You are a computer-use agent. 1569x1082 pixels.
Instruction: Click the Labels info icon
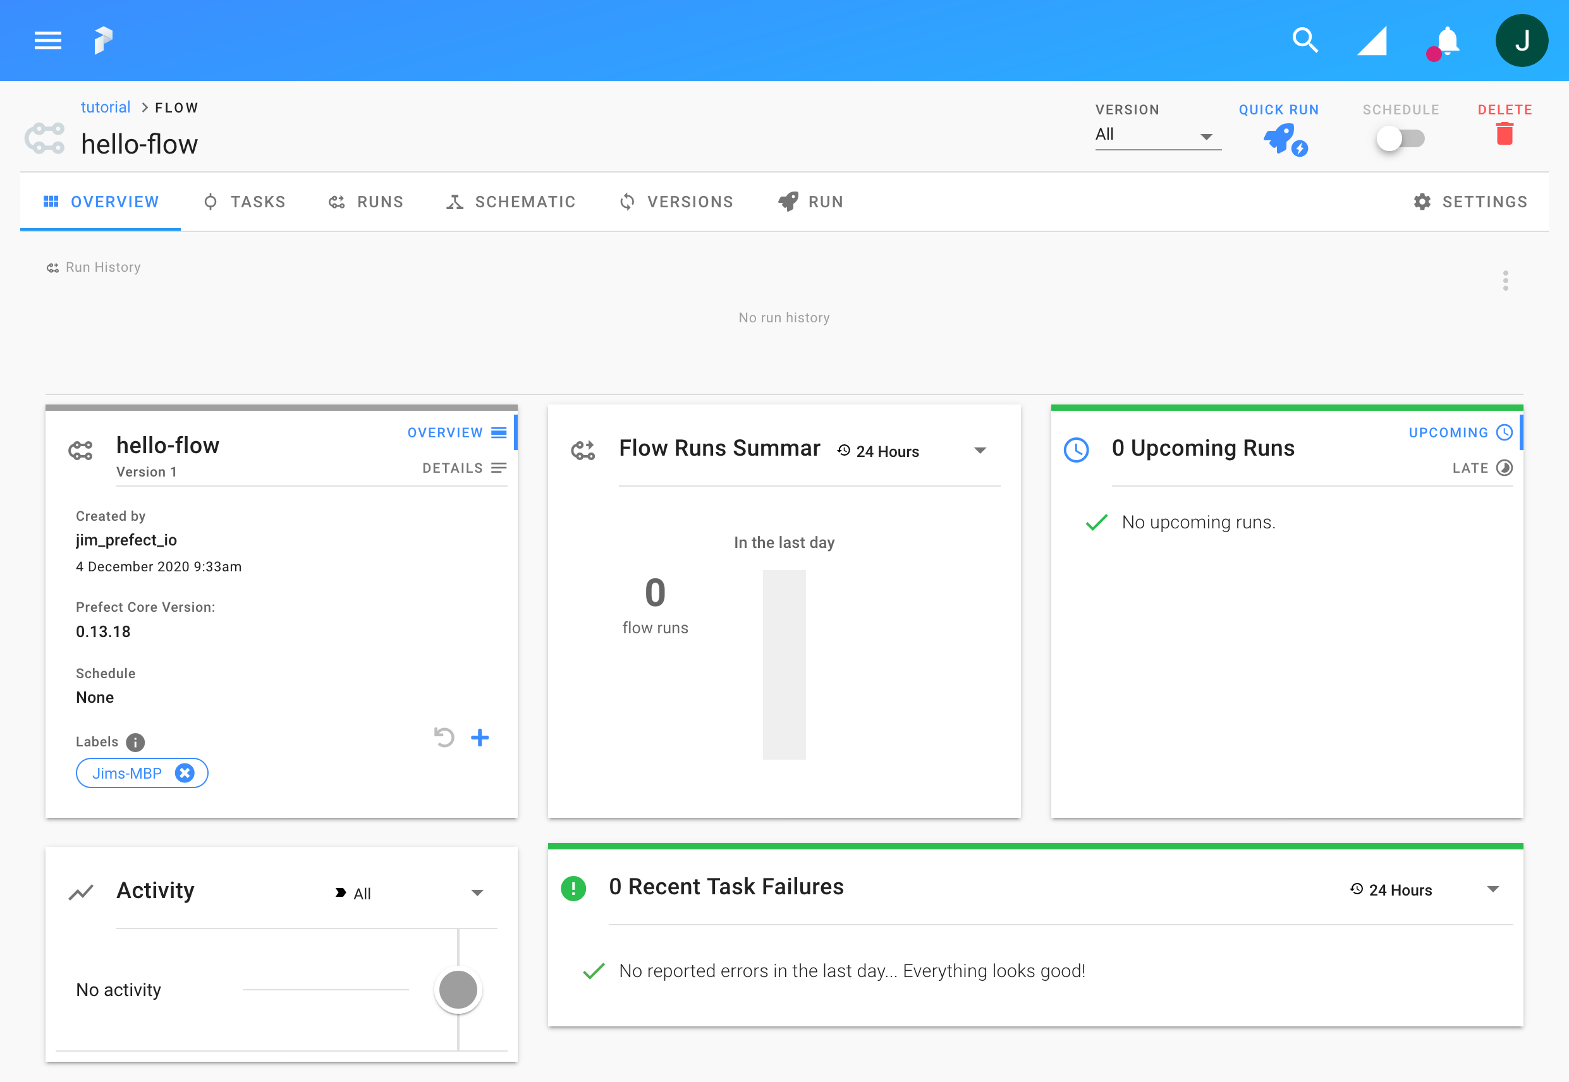(x=136, y=743)
